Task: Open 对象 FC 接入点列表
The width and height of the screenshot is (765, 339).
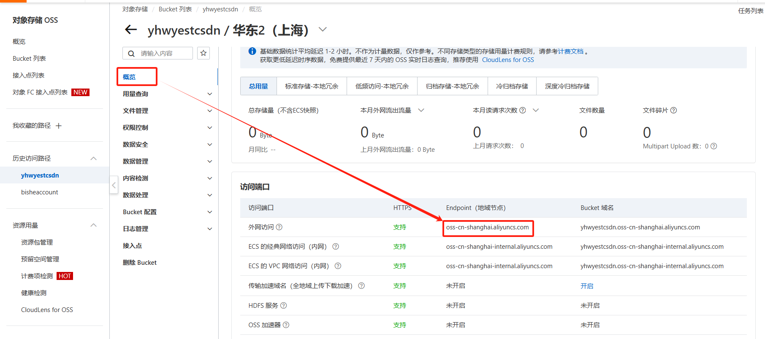Action: [40, 92]
